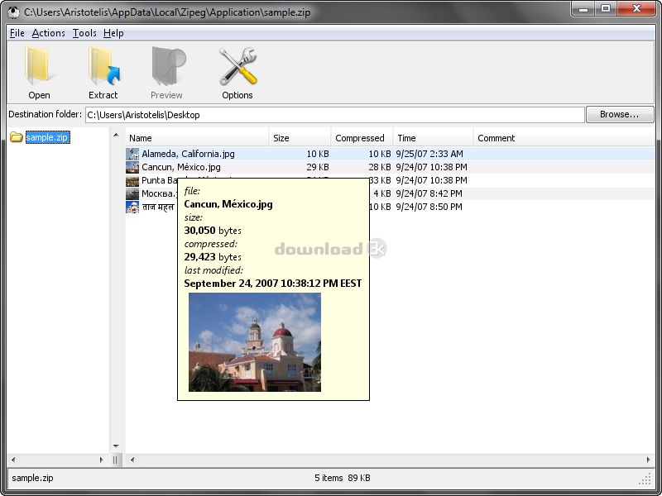Click the ताज महल file's image icon
Screen dimensions: 662x496
[x=132, y=206]
